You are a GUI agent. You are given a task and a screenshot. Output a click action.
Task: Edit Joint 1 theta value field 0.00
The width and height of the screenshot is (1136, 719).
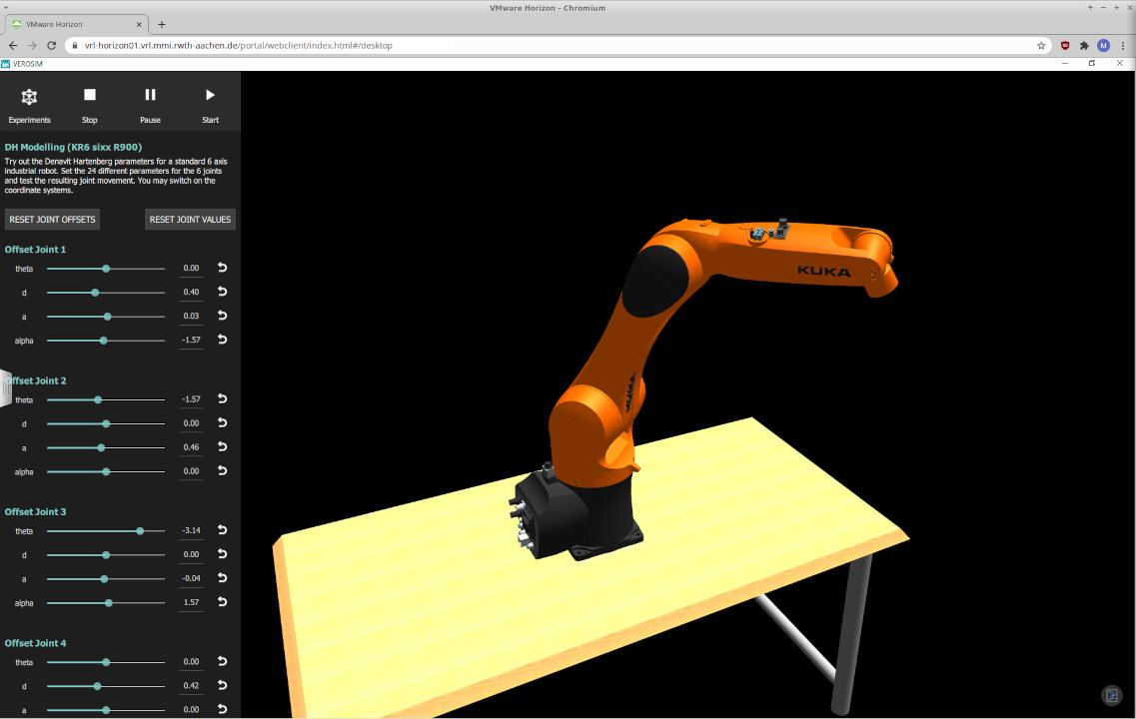[x=191, y=268]
